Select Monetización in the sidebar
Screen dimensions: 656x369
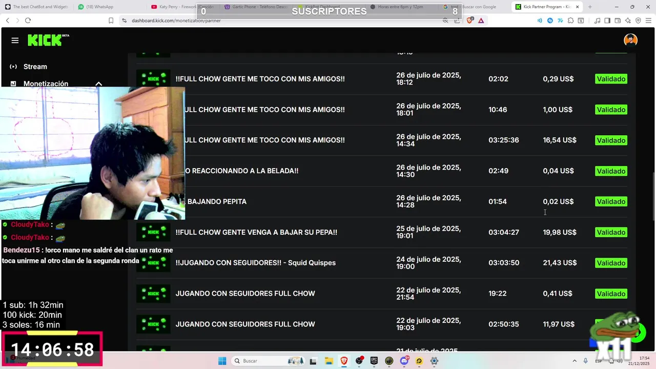[x=46, y=84]
